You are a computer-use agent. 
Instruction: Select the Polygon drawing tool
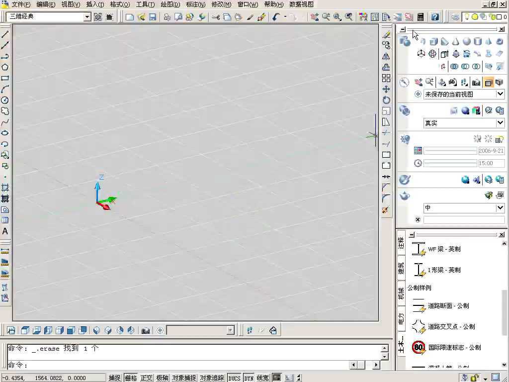point(5,67)
